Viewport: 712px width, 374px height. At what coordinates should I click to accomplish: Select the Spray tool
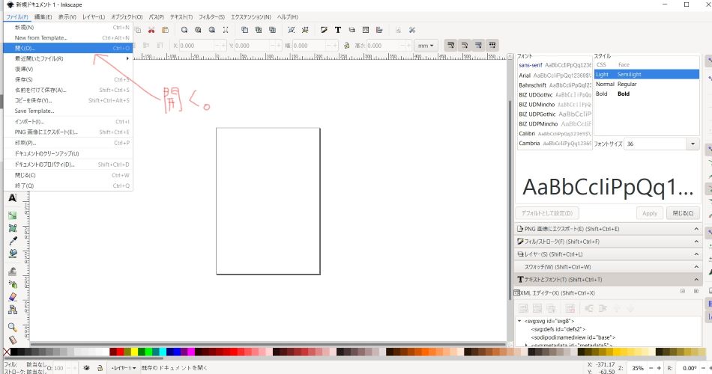(x=12, y=284)
